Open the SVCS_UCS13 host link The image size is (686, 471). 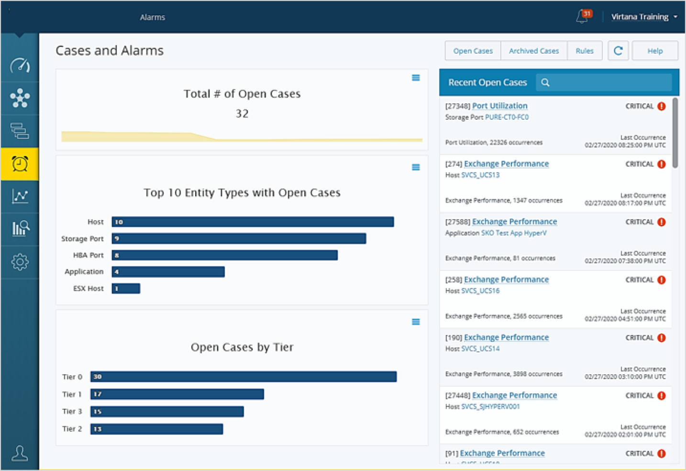pyautogui.click(x=480, y=175)
